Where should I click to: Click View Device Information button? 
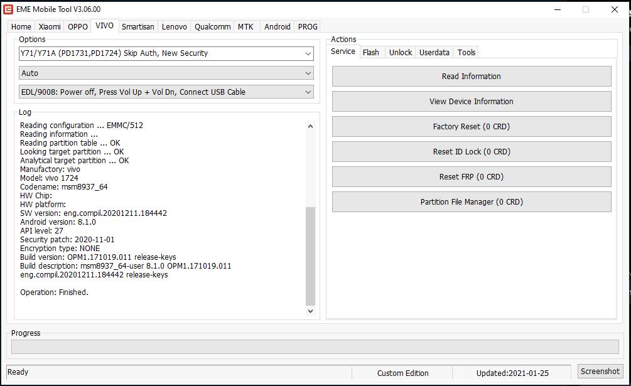tap(472, 101)
